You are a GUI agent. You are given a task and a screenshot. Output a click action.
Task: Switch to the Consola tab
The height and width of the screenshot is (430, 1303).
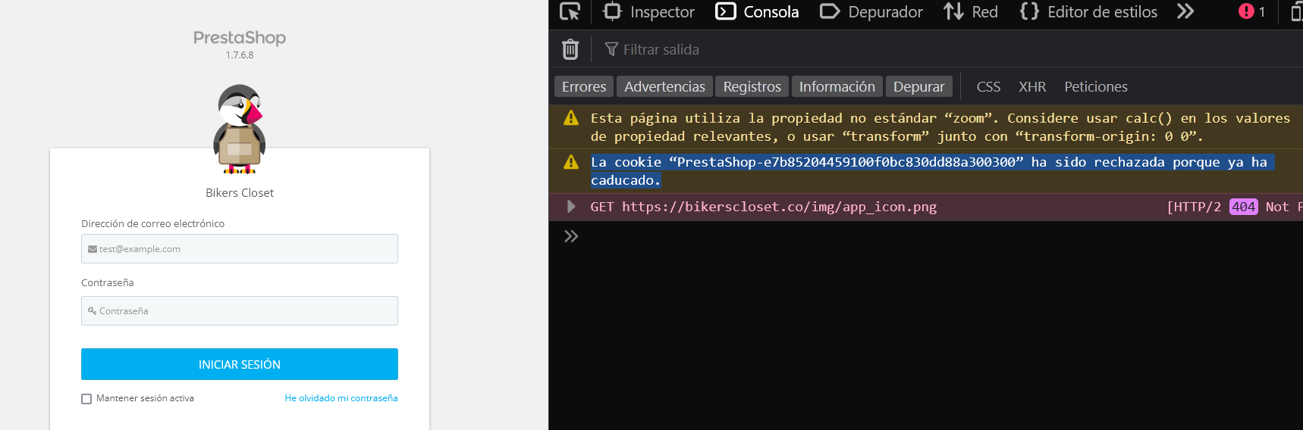[x=757, y=11]
